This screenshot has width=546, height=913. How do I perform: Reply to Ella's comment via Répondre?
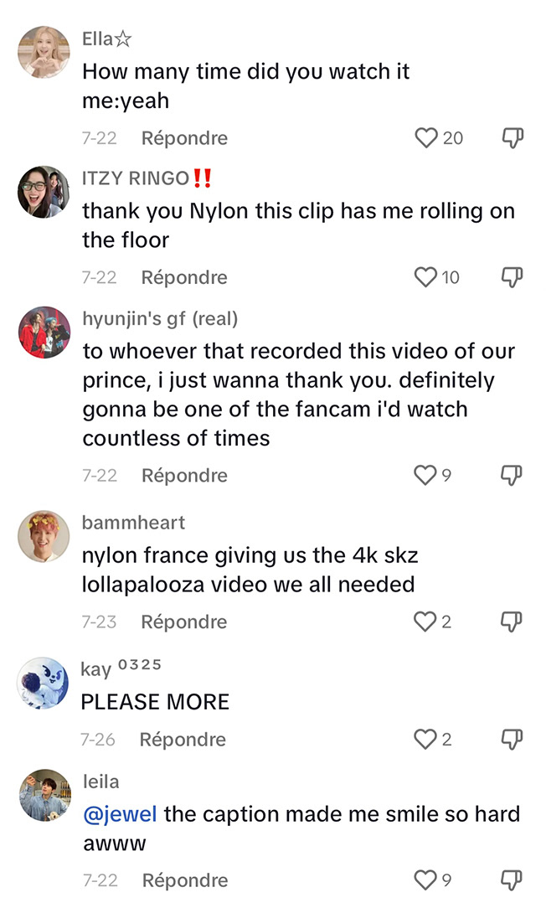click(184, 138)
